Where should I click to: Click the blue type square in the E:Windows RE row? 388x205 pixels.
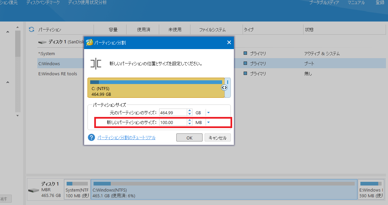[x=245, y=73]
